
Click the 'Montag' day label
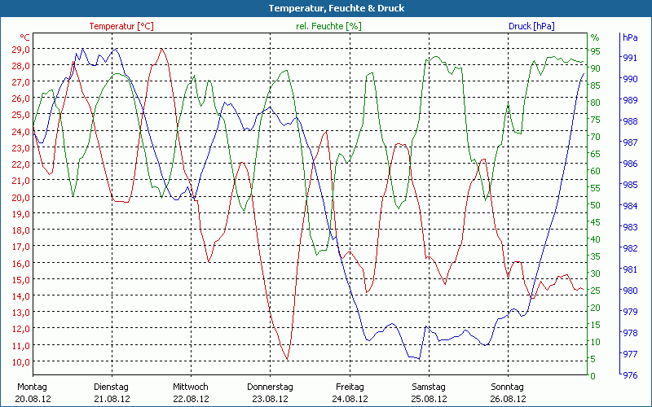point(32,387)
